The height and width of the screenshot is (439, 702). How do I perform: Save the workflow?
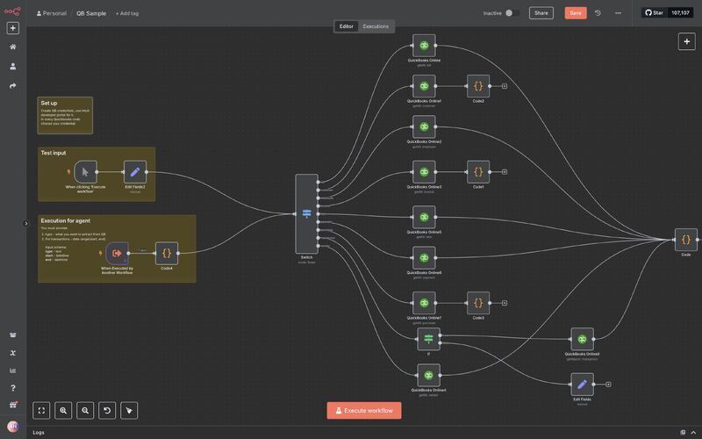(576, 13)
